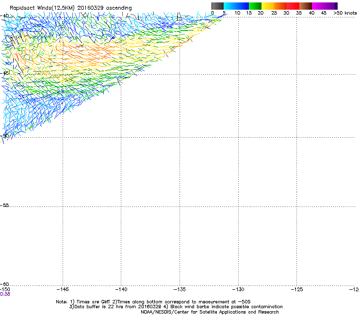The height and width of the screenshot is (315, 359).
Task: Click the brown 35-40 knots legend color
Action: tap(306, 6)
